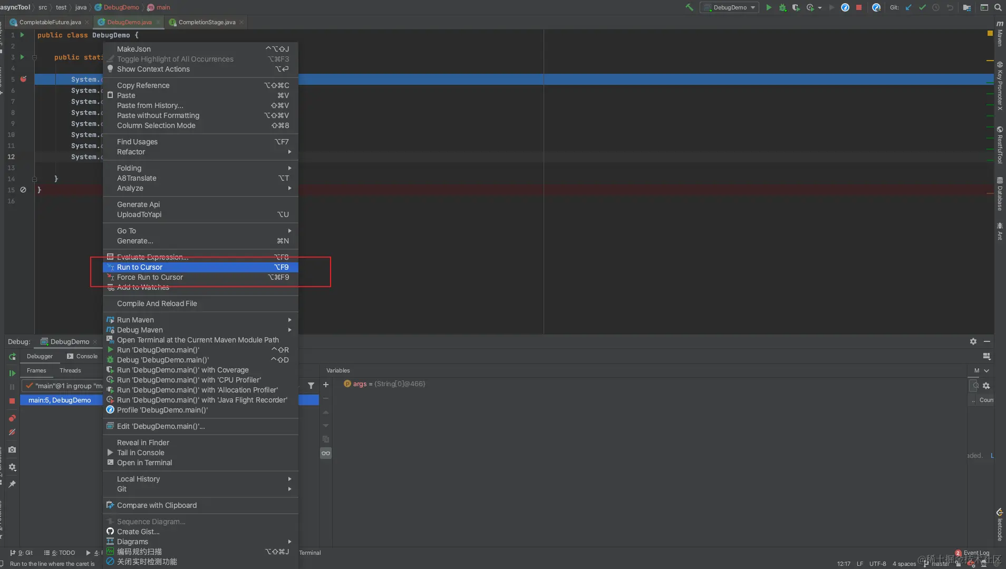Hide the Debug tool window minimize icon
Screen dimensions: 1006x569
click(987, 341)
